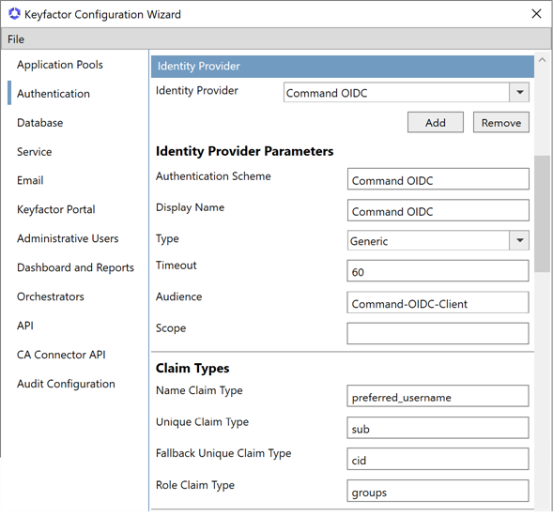This screenshot has width=553, height=516.
Task: Click the Remove button
Action: tap(500, 122)
